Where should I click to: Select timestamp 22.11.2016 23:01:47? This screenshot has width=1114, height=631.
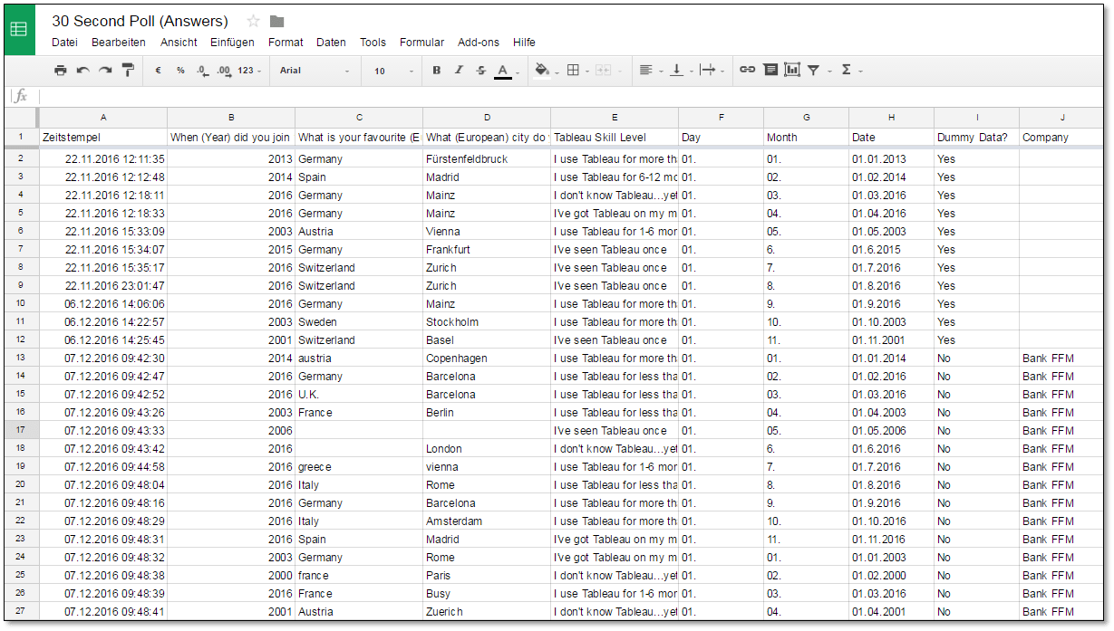tap(103, 285)
